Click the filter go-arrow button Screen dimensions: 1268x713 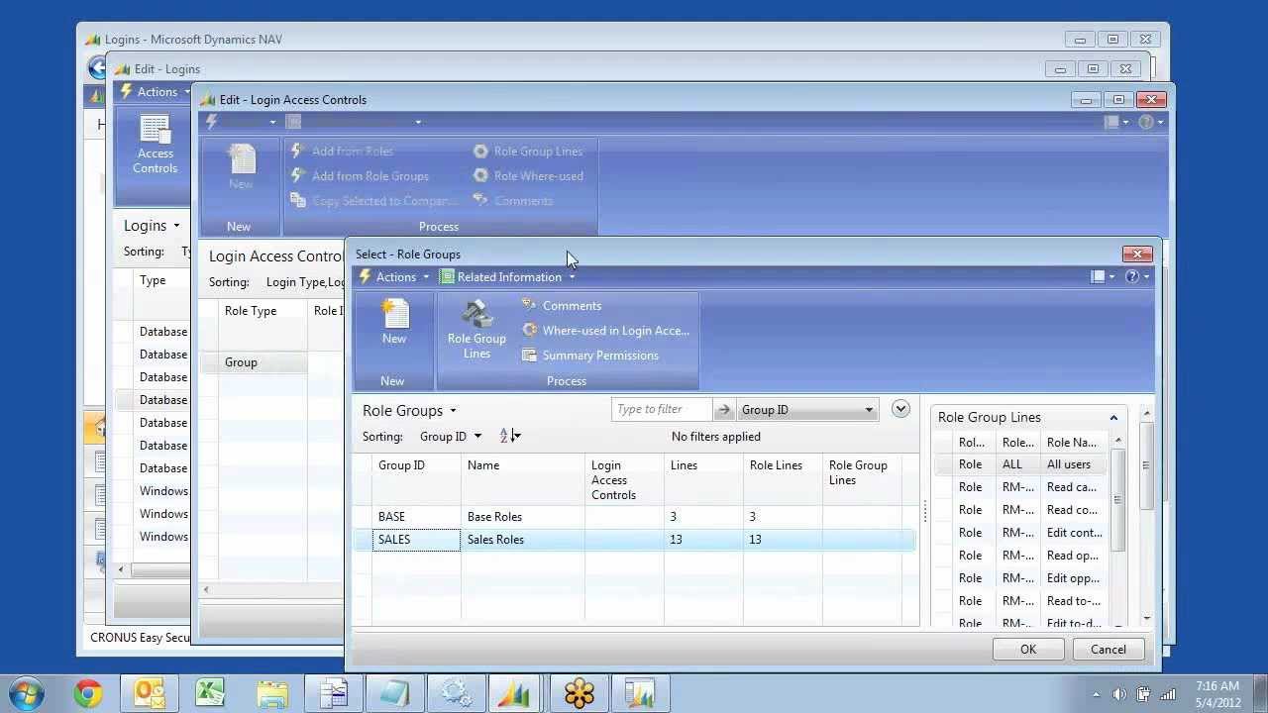pyautogui.click(x=724, y=410)
